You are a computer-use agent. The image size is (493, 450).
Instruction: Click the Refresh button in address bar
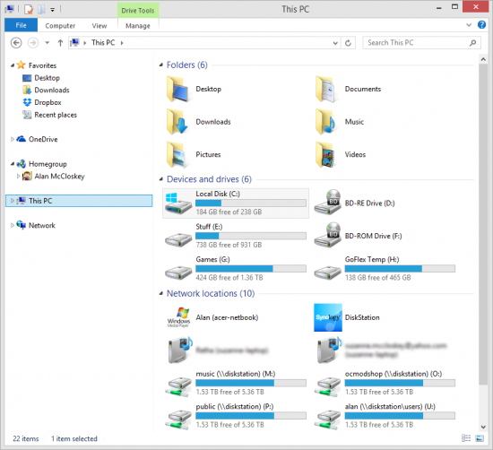(348, 43)
